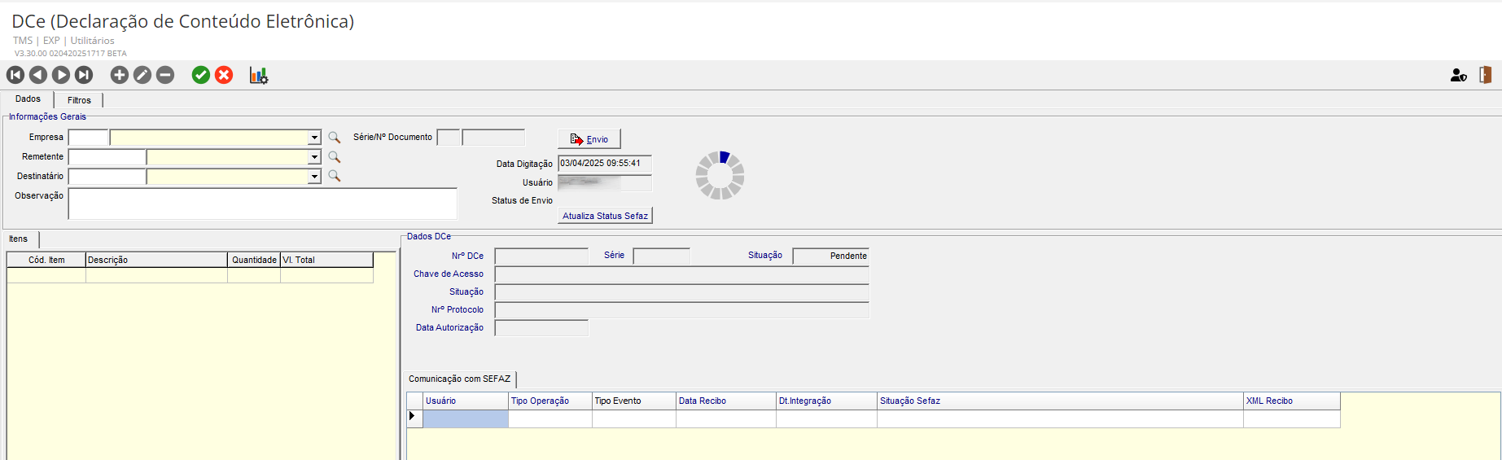Click Série document input field
Viewport: 1502px width, 460px height.
click(x=449, y=138)
